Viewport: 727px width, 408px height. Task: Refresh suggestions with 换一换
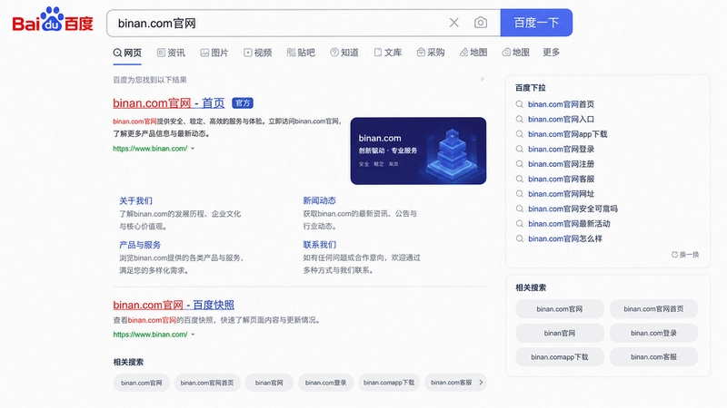point(685,255)
